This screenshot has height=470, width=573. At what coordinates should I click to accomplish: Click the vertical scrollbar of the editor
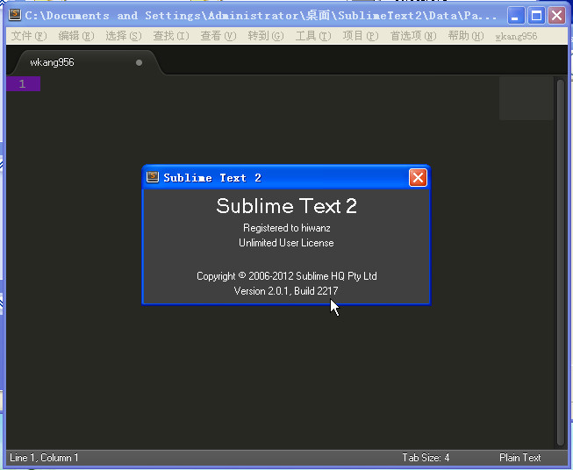[561, 262]
